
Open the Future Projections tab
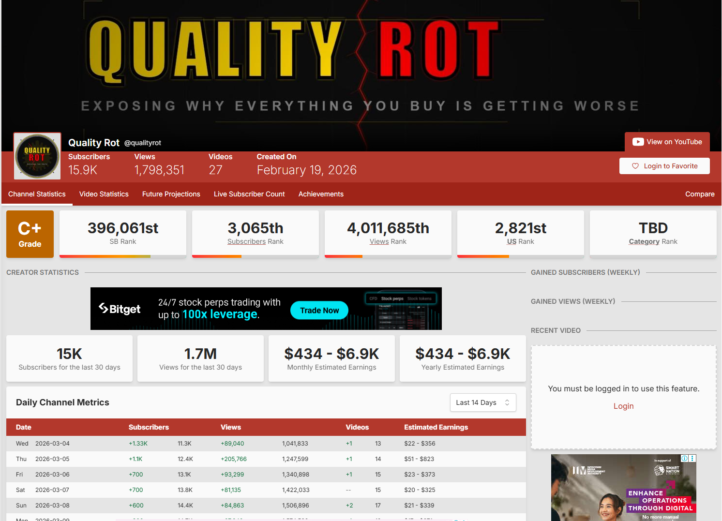tap(171, 194)
